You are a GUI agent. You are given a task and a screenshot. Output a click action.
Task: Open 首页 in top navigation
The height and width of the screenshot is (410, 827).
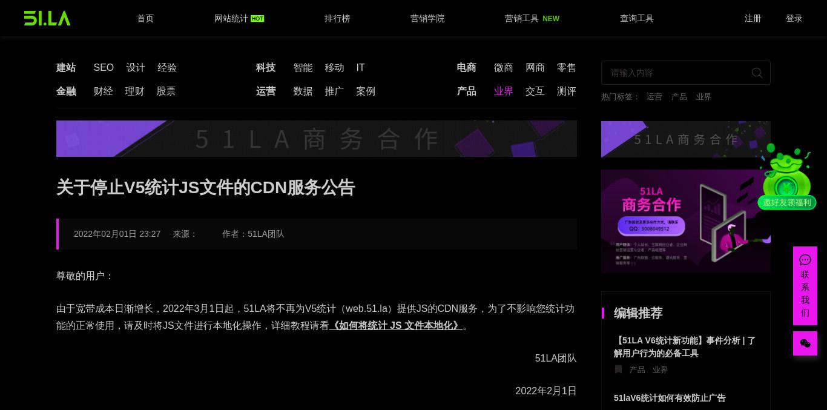click(x=145, y=18)
